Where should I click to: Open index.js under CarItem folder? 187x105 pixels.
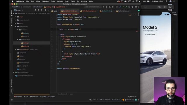pyautogui.click(x=26, y=33)
